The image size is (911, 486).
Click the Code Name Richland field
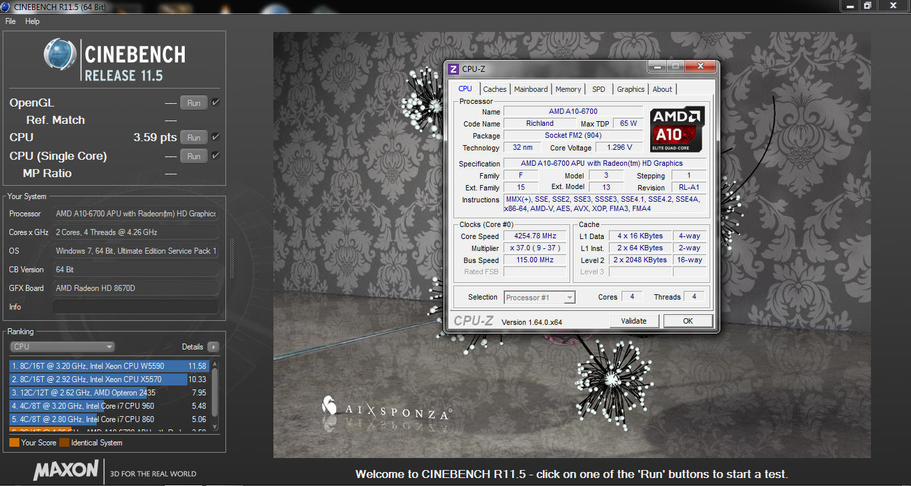pyautogui.click(x=540, y=123)
